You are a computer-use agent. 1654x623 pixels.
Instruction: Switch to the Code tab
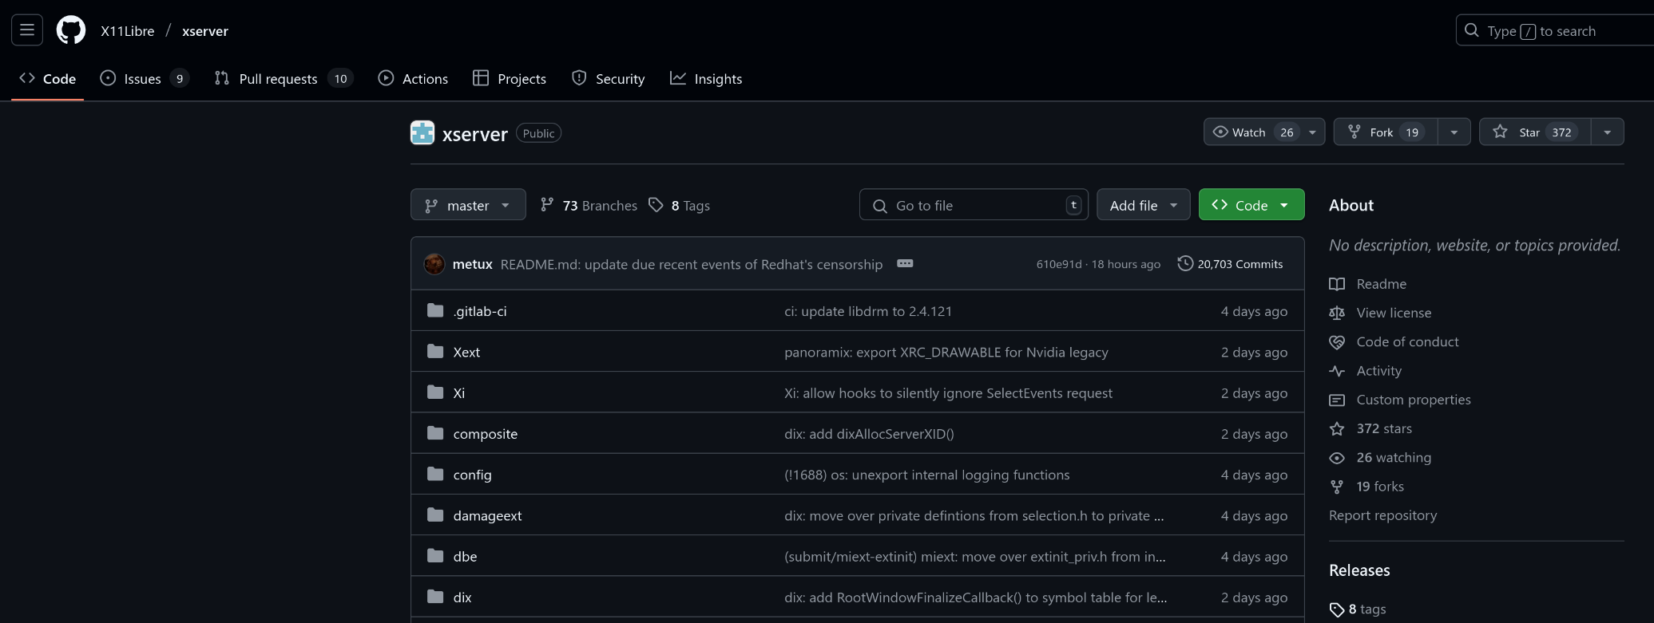pos(48,78)
